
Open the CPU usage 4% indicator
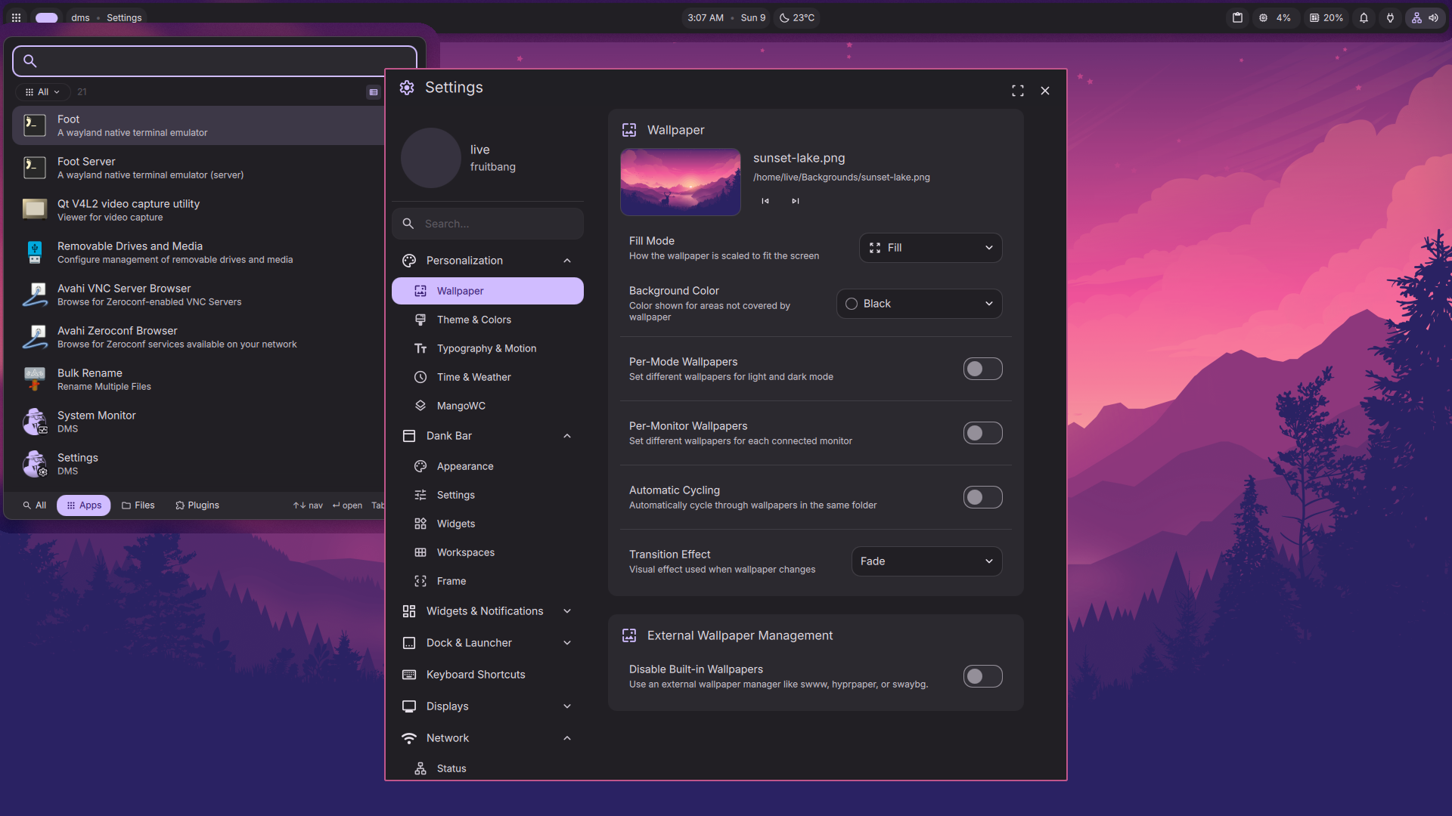click(x=1275, y=17)
